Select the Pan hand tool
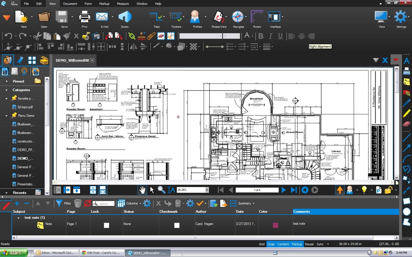Image resolution: width=412 pixels, height=257 pixels. tap(142, 190)
